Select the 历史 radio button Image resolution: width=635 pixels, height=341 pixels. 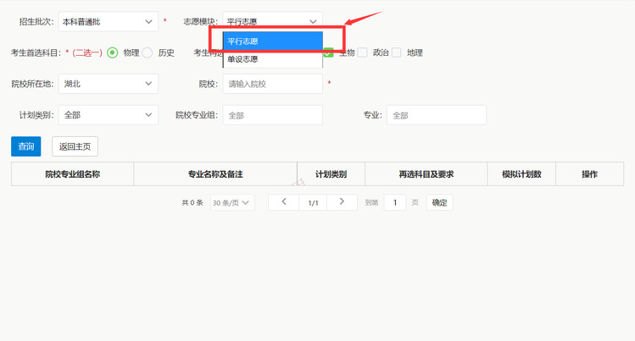[x=148, y=52]
